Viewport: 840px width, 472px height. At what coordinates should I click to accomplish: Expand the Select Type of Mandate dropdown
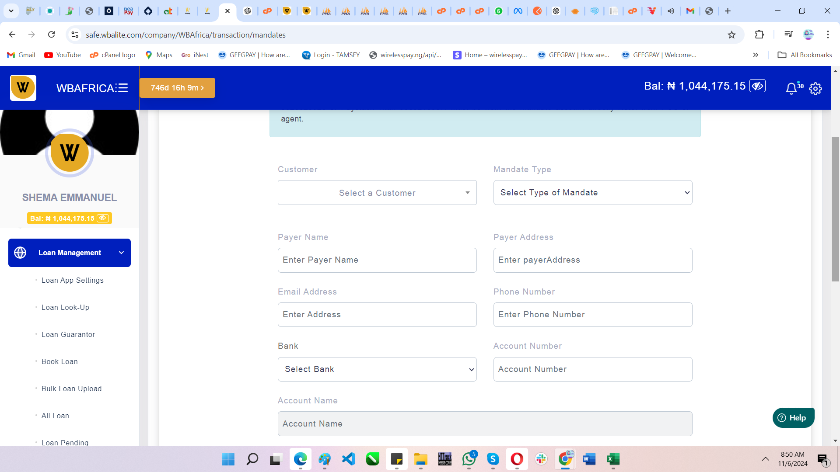coord(593,193)
